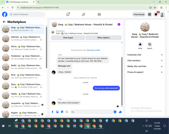Click the More options button

pyautogui.click(x=103, y=38)
